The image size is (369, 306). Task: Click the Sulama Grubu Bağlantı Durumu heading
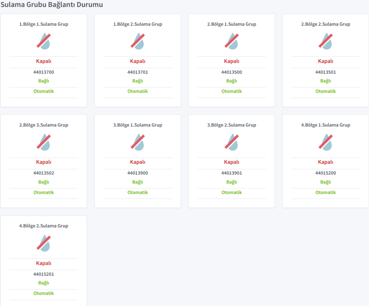[x=52, y=5]
